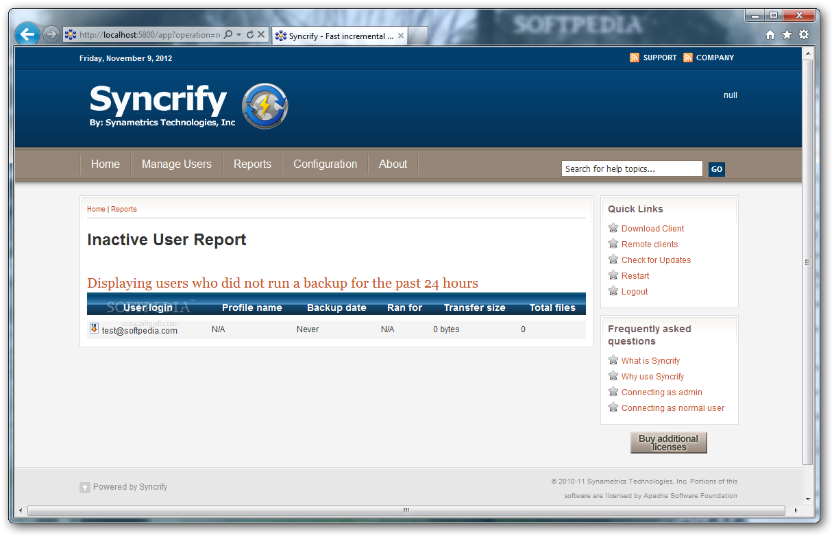Screen dimensions: 834x537
Task: Click the Buy additional licenses button
Action: [x=668, y=442]
